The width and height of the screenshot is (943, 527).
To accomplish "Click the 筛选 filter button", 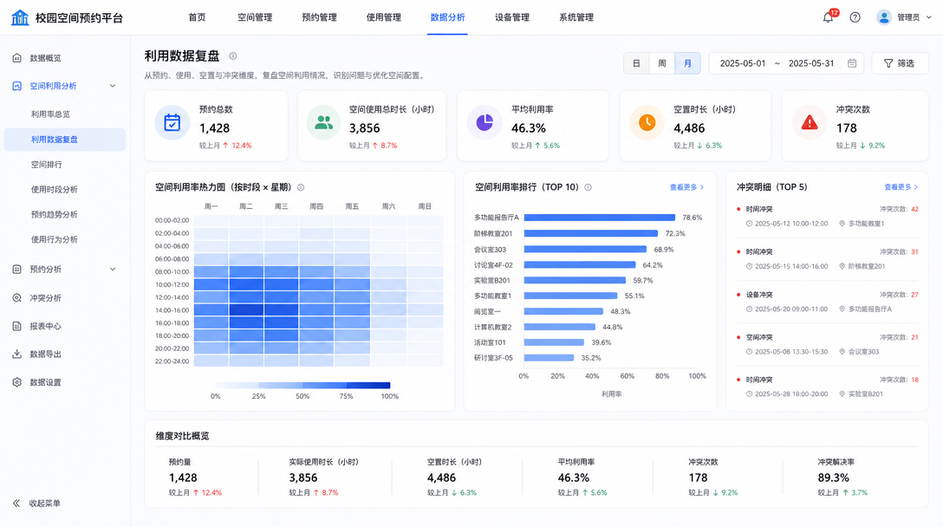I will tap(900, 63).
